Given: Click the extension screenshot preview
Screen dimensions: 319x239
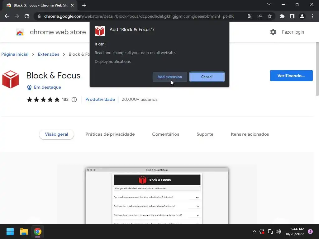Looking at the screenshot, I should [x=157, y=196].
